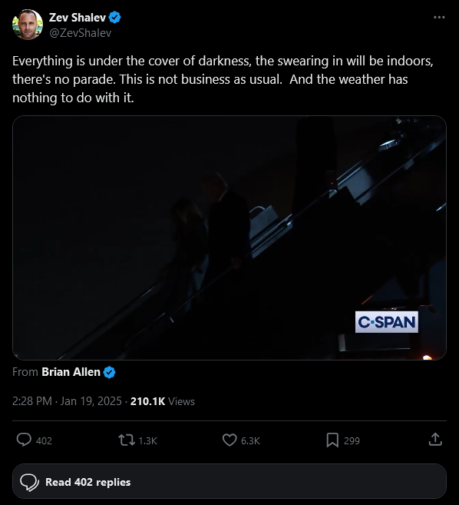View the 210.1K Views count
This screenshot has width=459, height=505.
click(163, 401)
